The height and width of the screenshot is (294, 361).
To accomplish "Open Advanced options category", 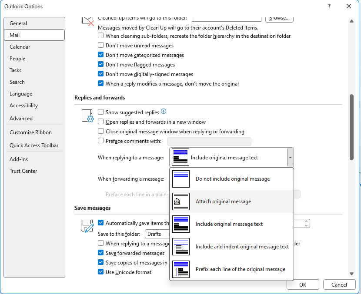I will pyautogui.click(x=34, y=119).
